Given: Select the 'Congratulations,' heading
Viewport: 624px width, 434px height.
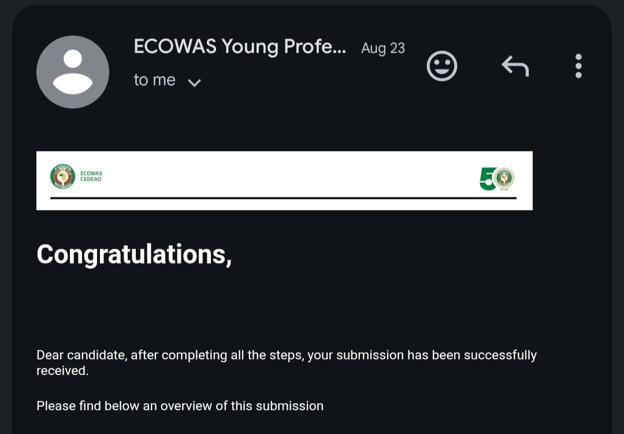Looking at the screenshot, I should [134, 254].
